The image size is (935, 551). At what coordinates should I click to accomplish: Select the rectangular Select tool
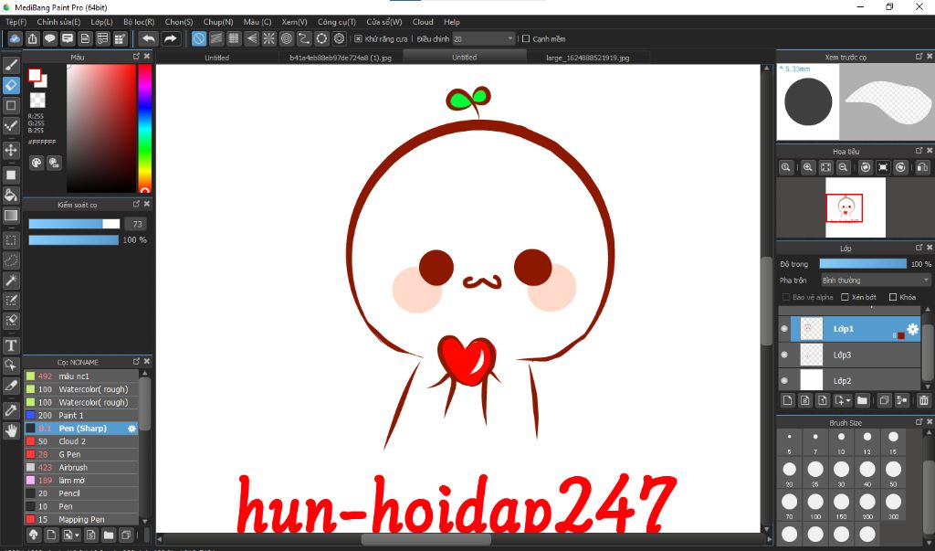pos(11,240)
